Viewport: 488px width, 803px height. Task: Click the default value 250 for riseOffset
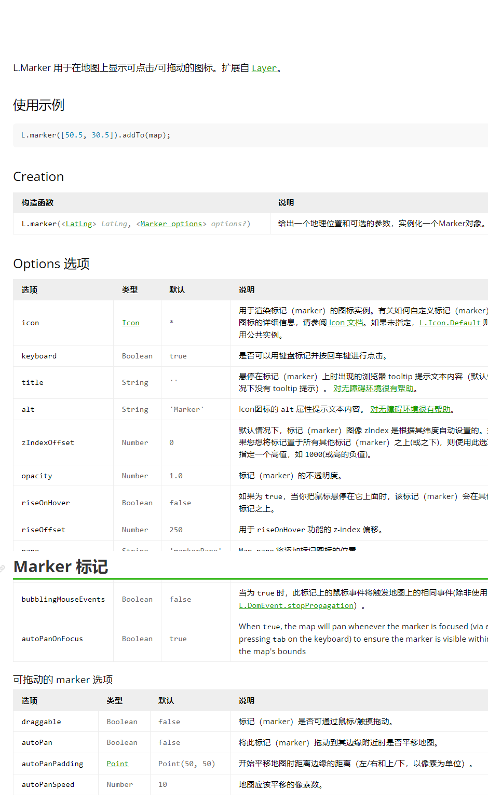[176, 530]
